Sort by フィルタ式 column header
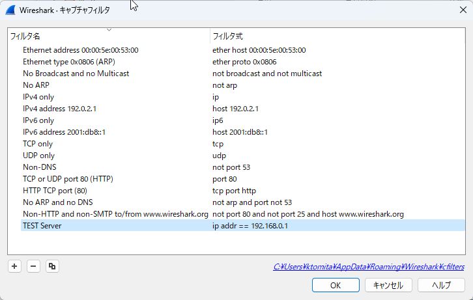 point(337,36)
